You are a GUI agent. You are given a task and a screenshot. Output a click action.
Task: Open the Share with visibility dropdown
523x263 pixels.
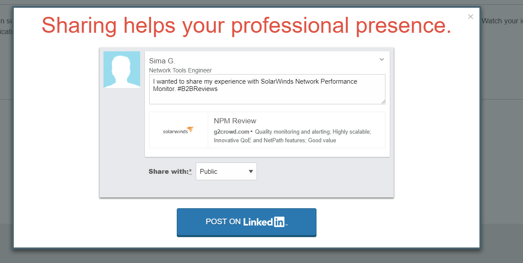coord(226,171)
